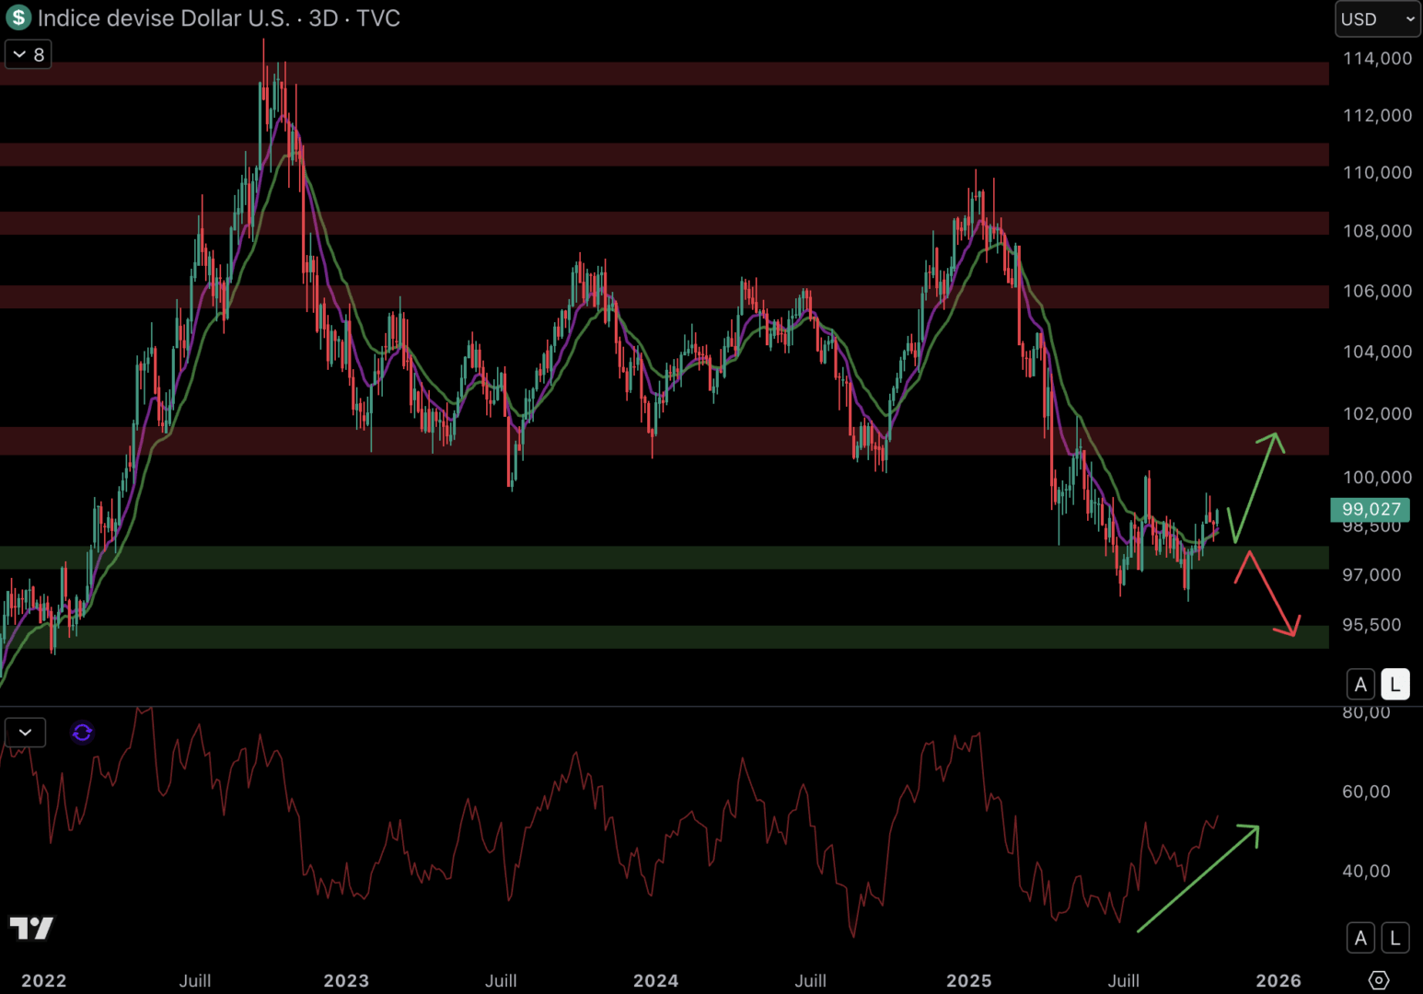
Task: Expand the indicator legend showing 8
Action: tap(29, 55)
